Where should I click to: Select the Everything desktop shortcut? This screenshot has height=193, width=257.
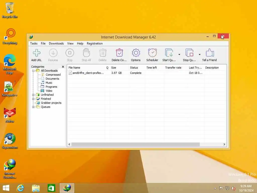point(10,36)
